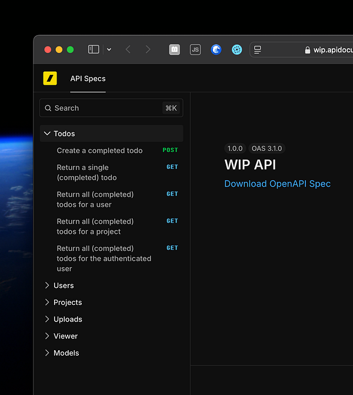Click the Safari address bar URL
The height and width of the screenshot is (395, 353).
point(332,50)
